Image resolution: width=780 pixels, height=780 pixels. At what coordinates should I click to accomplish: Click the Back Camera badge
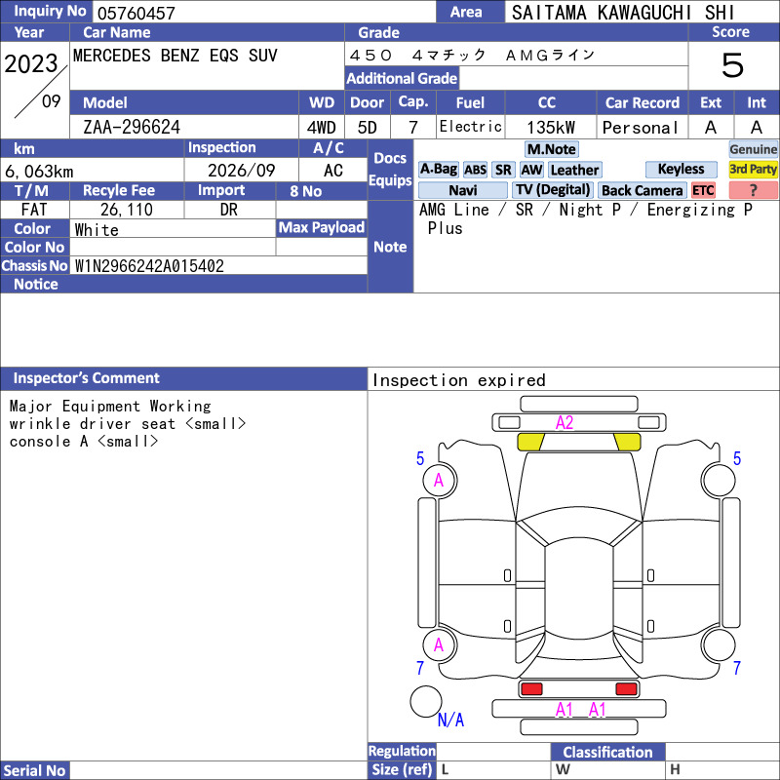click(643, 190)
